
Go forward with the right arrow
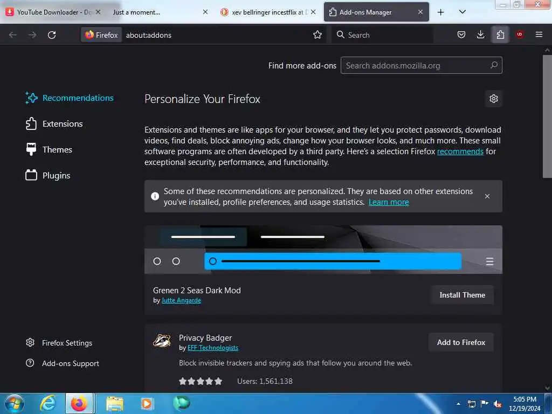point(32,35)
